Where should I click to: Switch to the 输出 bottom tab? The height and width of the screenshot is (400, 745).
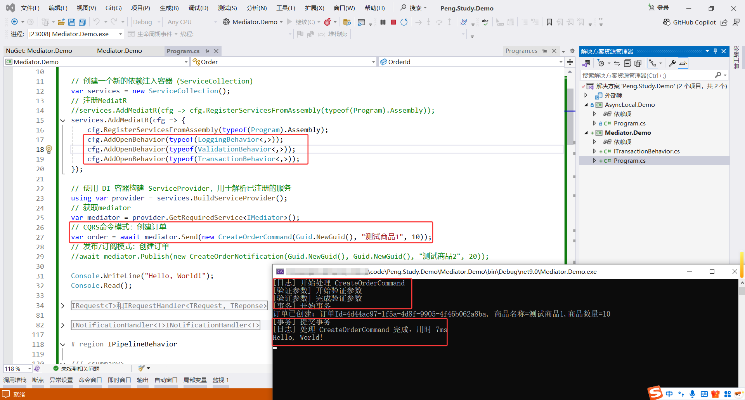(142, 380)
